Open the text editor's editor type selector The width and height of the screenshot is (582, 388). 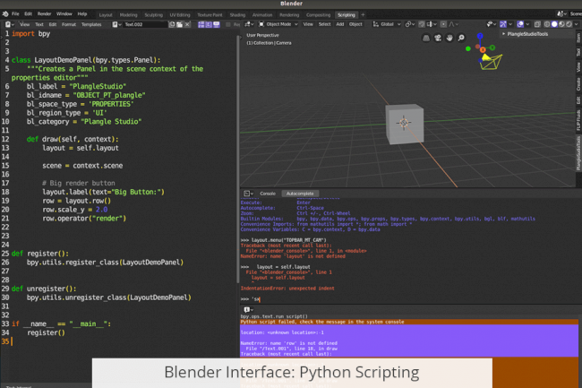[9, 24]
